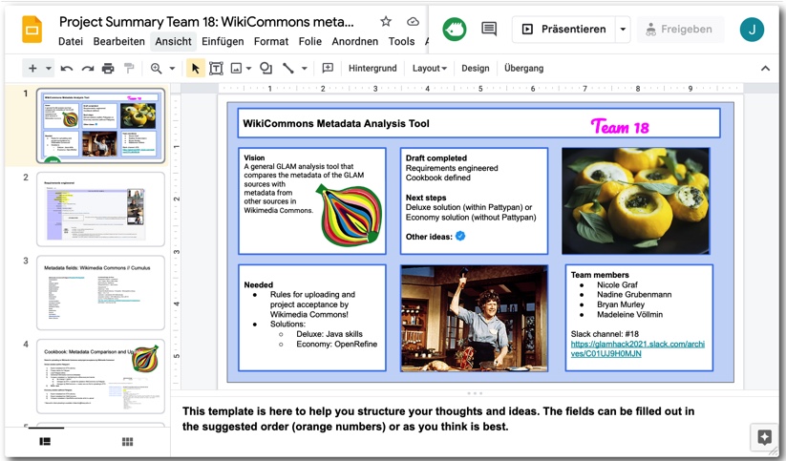The image size is (786, 461).
Task: Select slide 3 thumbnail Metadata fields
Action: (100, 291)
